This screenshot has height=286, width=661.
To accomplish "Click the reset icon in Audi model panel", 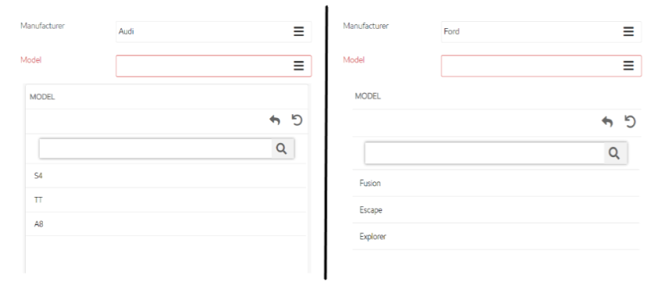I will coord(297,120).
